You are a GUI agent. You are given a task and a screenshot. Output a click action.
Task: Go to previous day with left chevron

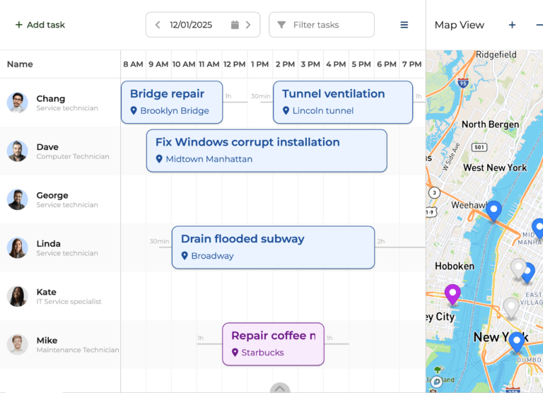[158, 25]
